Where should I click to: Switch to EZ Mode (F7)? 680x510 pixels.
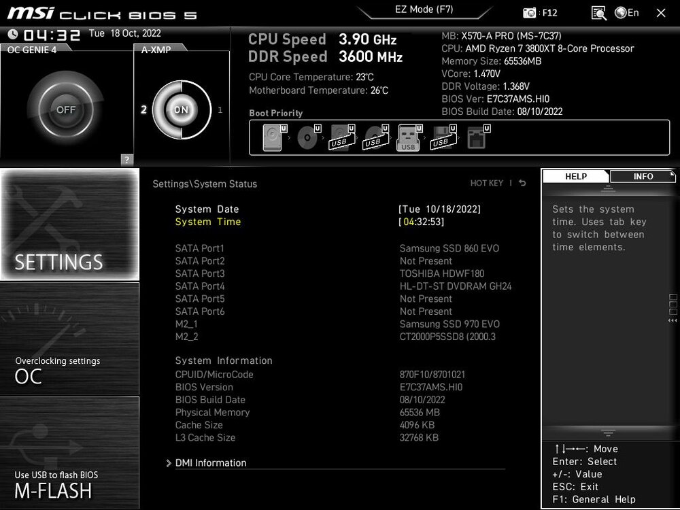coord(424,10)
